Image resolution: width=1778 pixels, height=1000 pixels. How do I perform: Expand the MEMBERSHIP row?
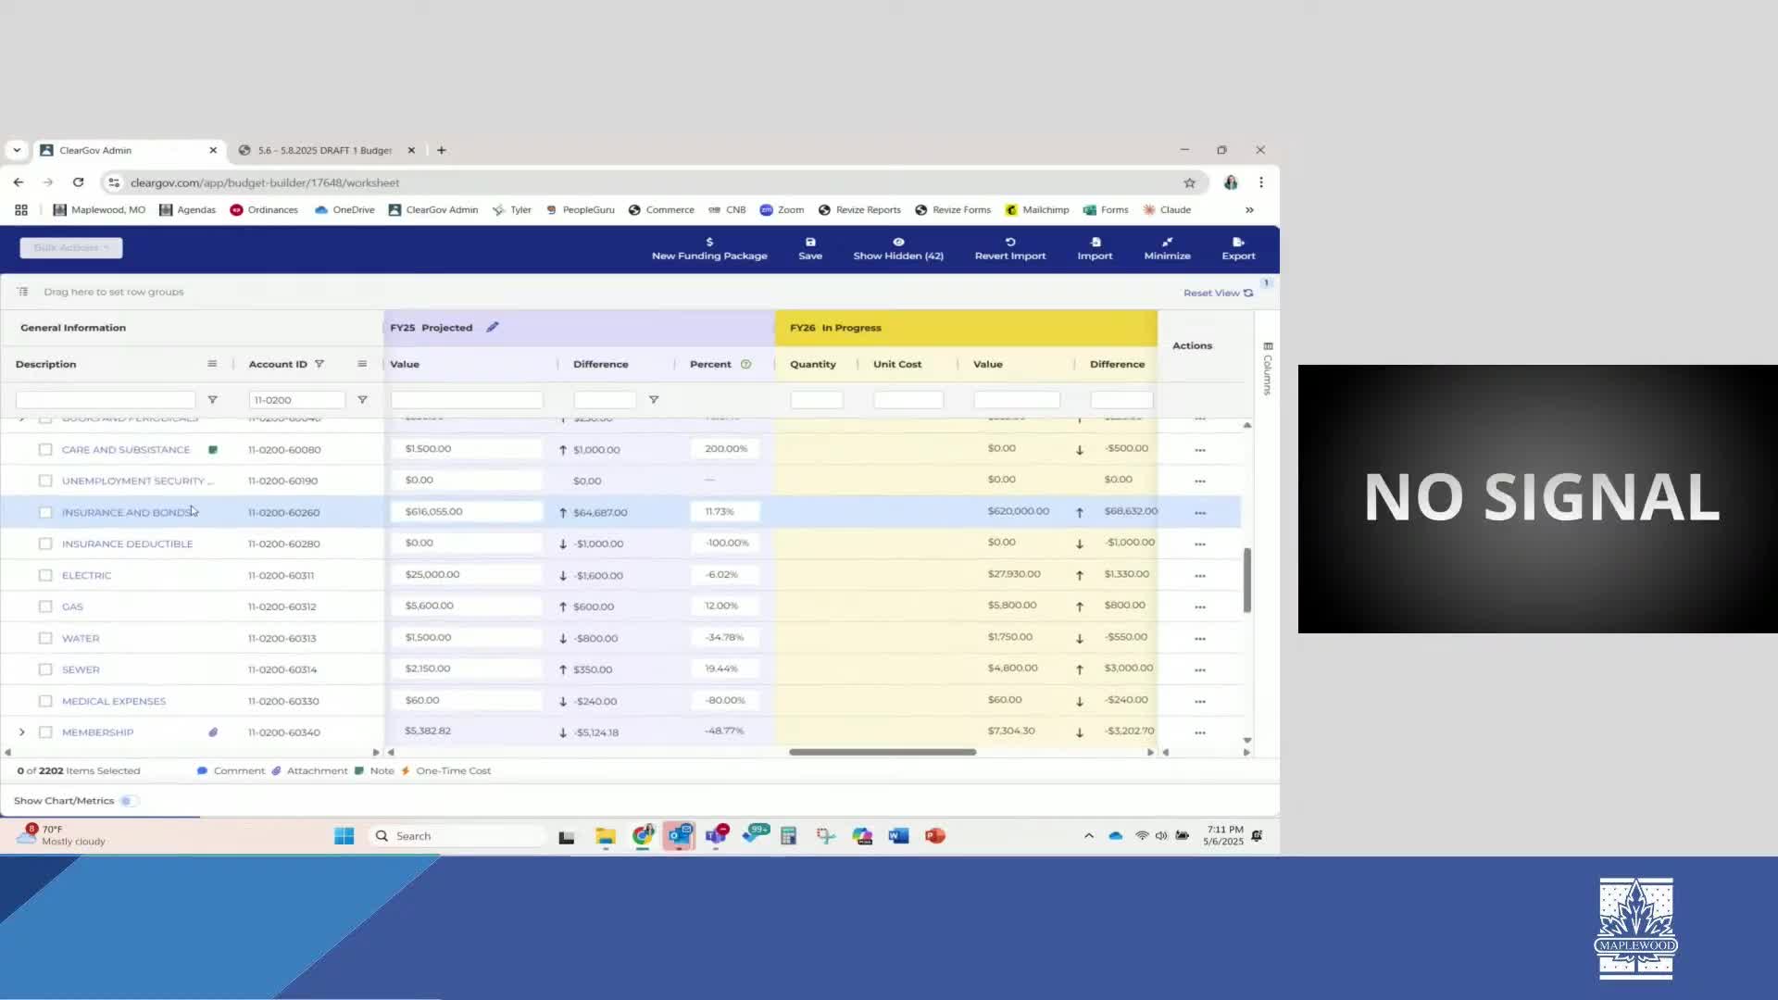[x=22, y=732]
